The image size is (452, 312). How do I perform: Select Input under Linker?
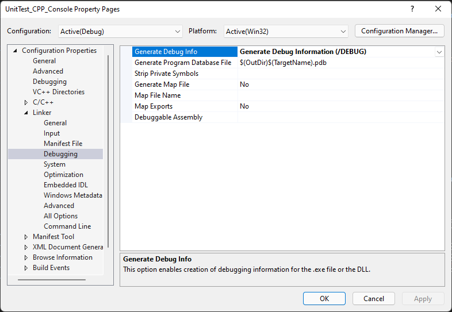52,133
